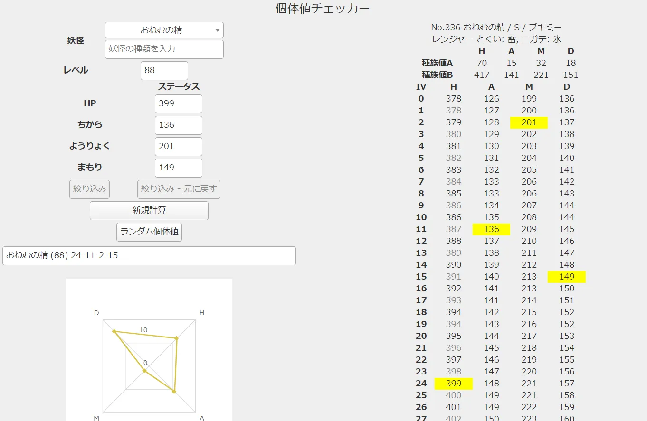Click the H value 400 in IV row 25

click(x=454, y=395)
